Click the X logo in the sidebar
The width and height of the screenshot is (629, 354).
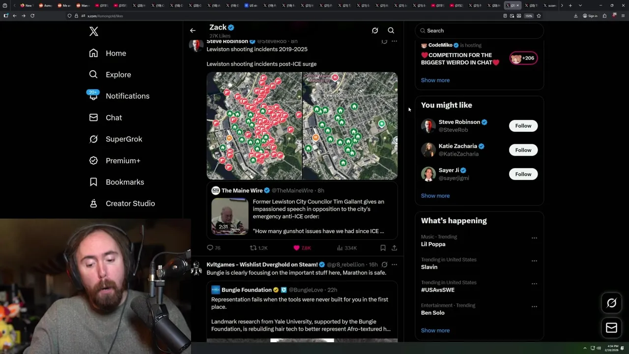click(94, 31)
